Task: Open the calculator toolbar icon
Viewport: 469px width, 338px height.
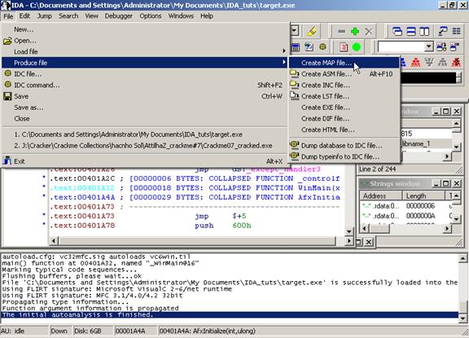Action: click(x=296, y=47)
